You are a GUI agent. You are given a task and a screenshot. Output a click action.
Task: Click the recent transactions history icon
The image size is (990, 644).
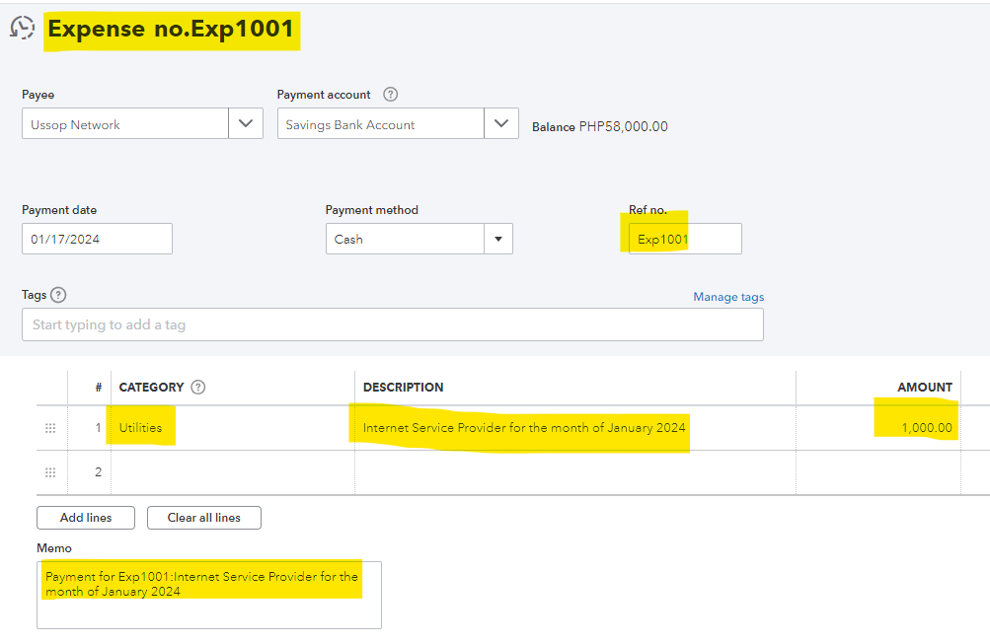(22, 28)
